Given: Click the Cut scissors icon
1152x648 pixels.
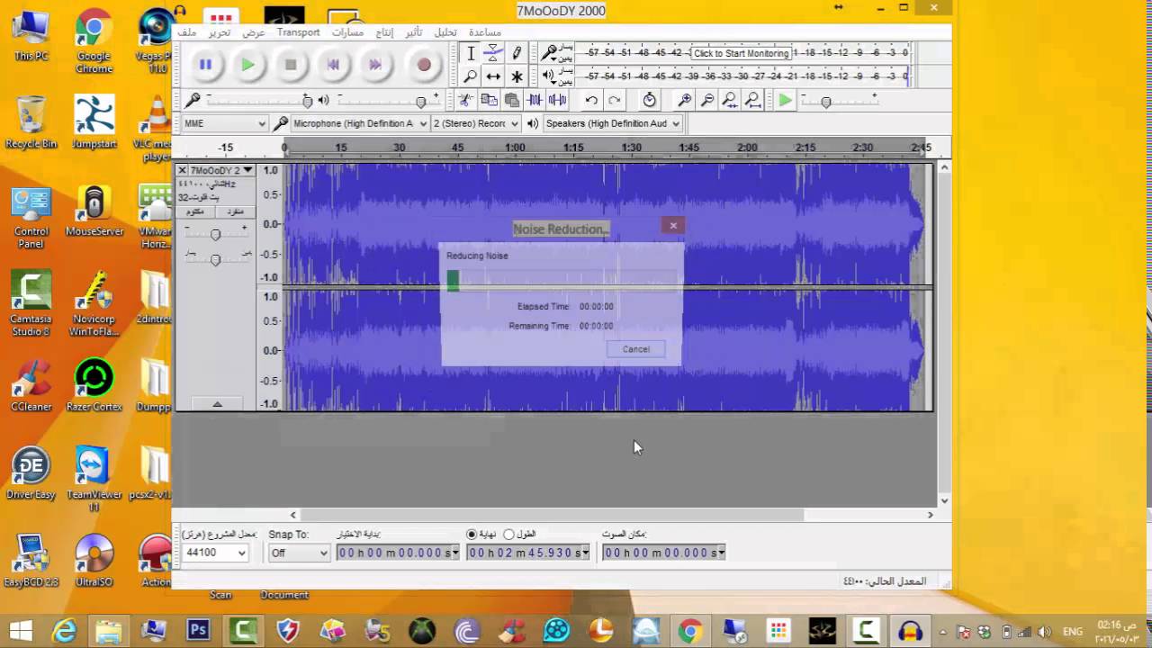Looking at the screenshot, I should click(465, 101).
